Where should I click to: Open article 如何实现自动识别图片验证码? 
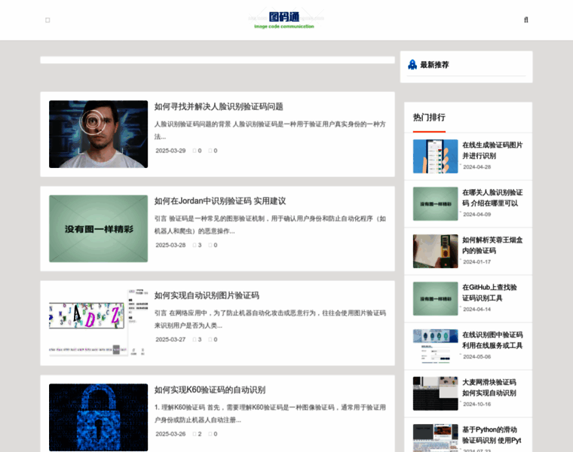click(207, 295)
